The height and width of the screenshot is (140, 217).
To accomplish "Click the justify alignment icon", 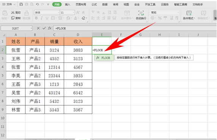I will coord(109,18).
